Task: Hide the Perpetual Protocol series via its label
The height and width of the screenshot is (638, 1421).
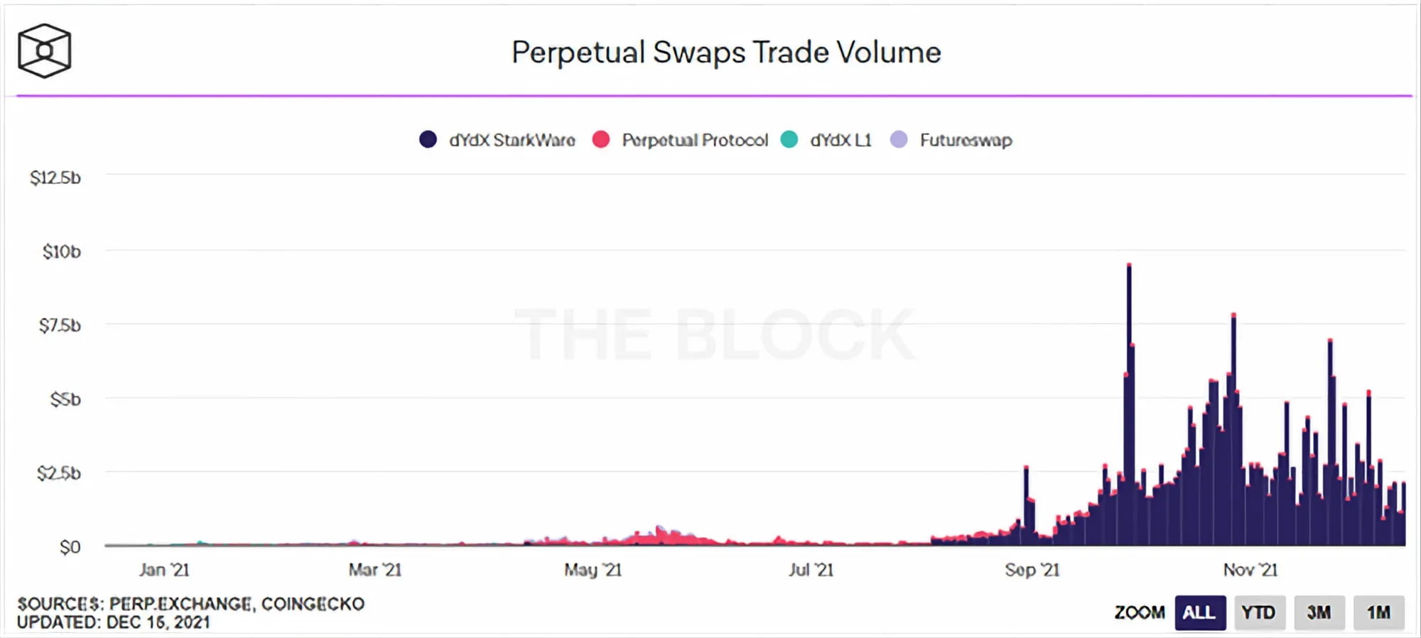Action: (695, 140)
